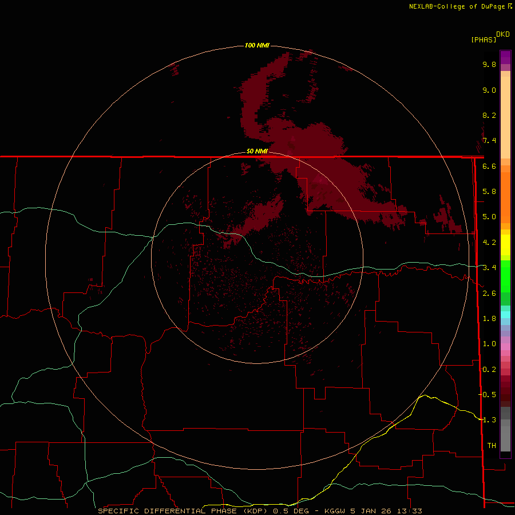The height and width of the screenshot is (515, 515).
Task: Click the 1.0 value on the color scale
Action: [489, 344]
